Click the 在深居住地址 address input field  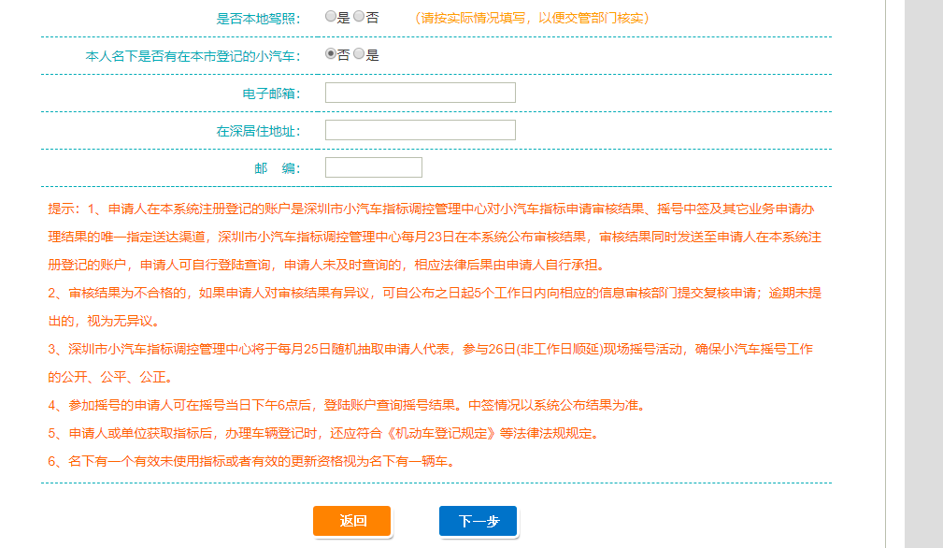(x=419, y=129)
